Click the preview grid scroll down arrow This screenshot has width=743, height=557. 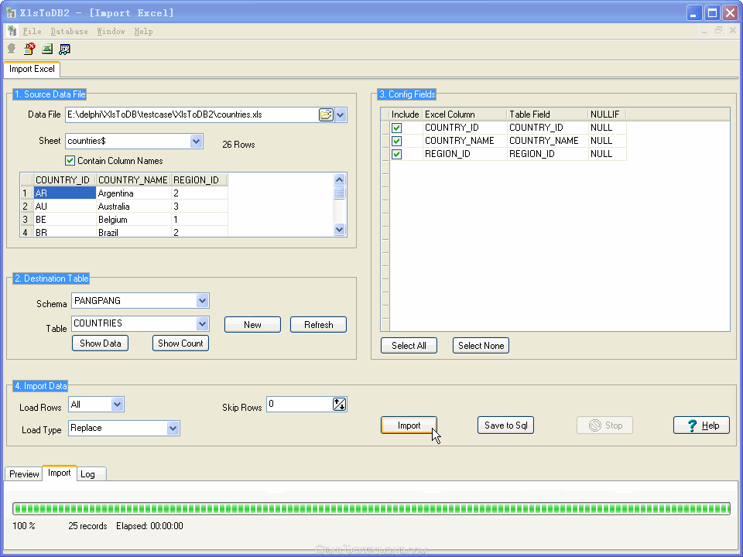click(339, 230)
